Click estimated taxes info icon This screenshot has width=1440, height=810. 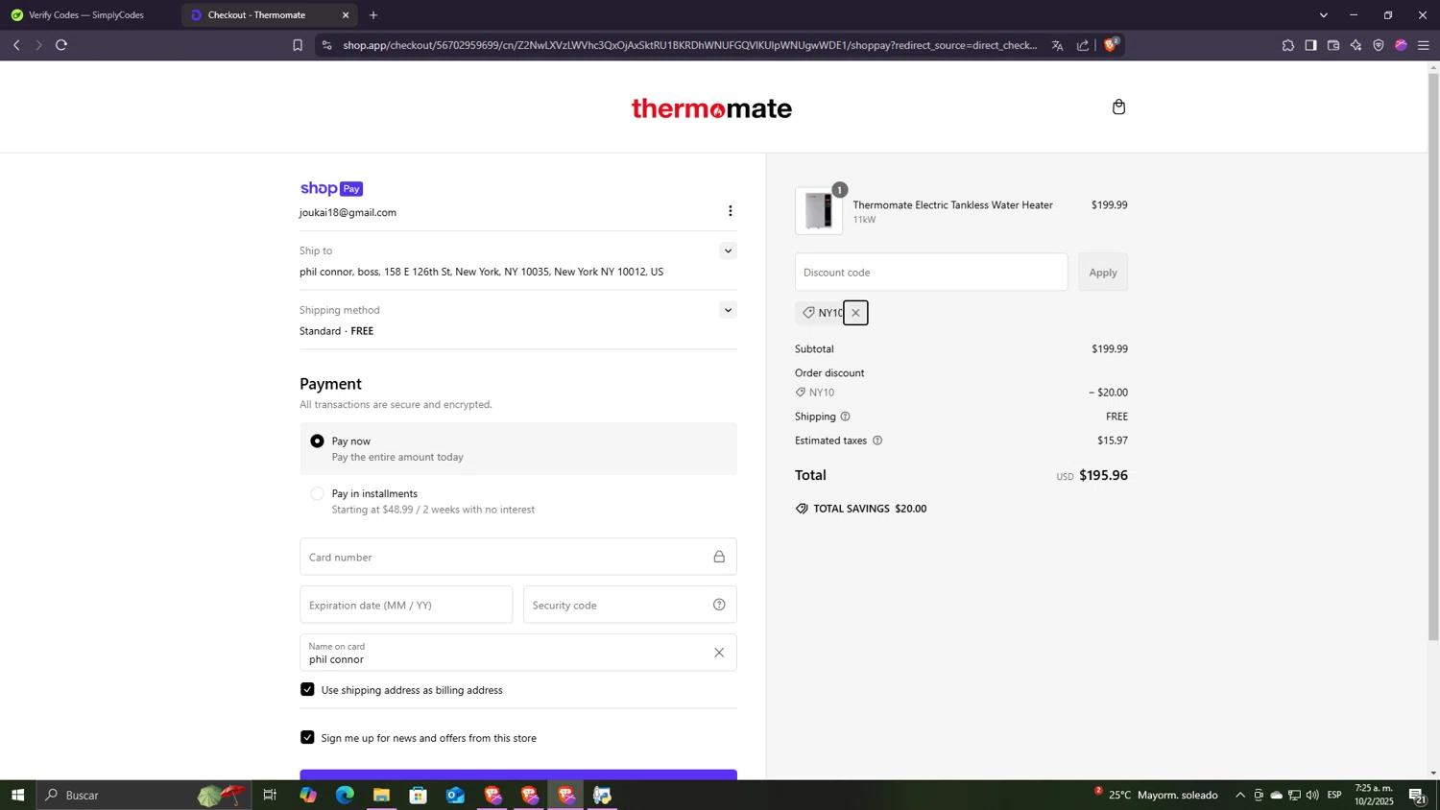(876, 441)
